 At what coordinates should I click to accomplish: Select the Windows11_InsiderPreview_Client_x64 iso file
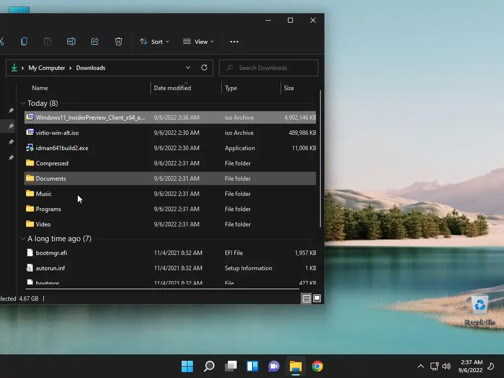coord(170,117)
